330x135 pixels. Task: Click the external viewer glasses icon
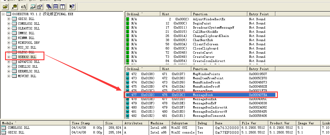point(33,7)
